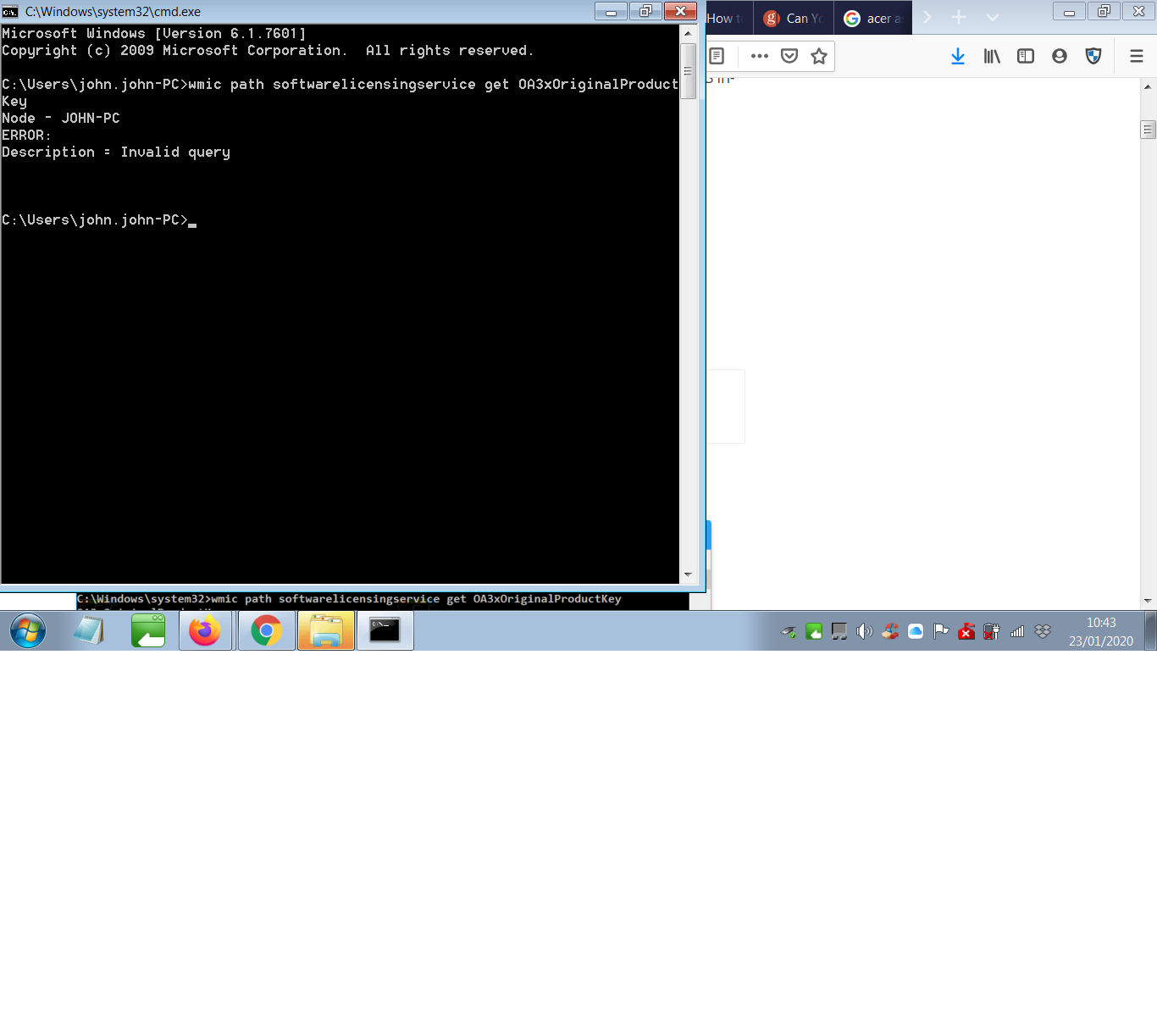Toggle Firefox Reader View

(x=717, y=56)
